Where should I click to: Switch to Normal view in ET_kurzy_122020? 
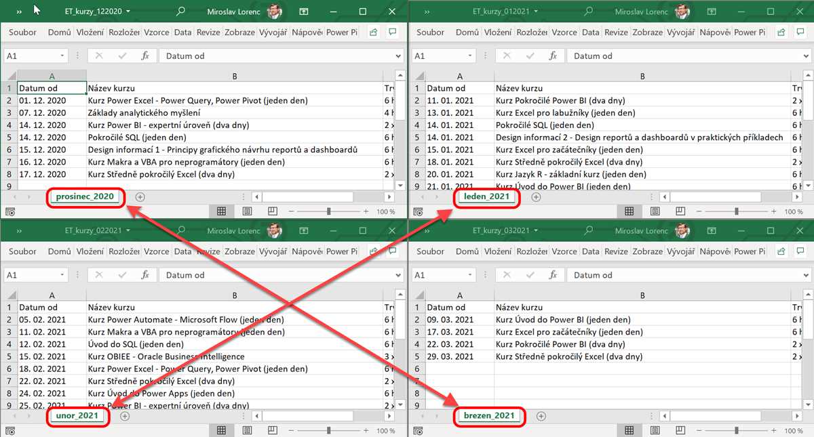(221, 211)
